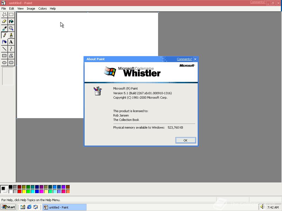Select the Free-Form Select tool
The image size is (282, 211).
click(4, 15)
